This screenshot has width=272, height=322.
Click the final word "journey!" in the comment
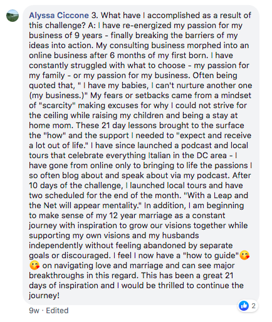[44, 296]
